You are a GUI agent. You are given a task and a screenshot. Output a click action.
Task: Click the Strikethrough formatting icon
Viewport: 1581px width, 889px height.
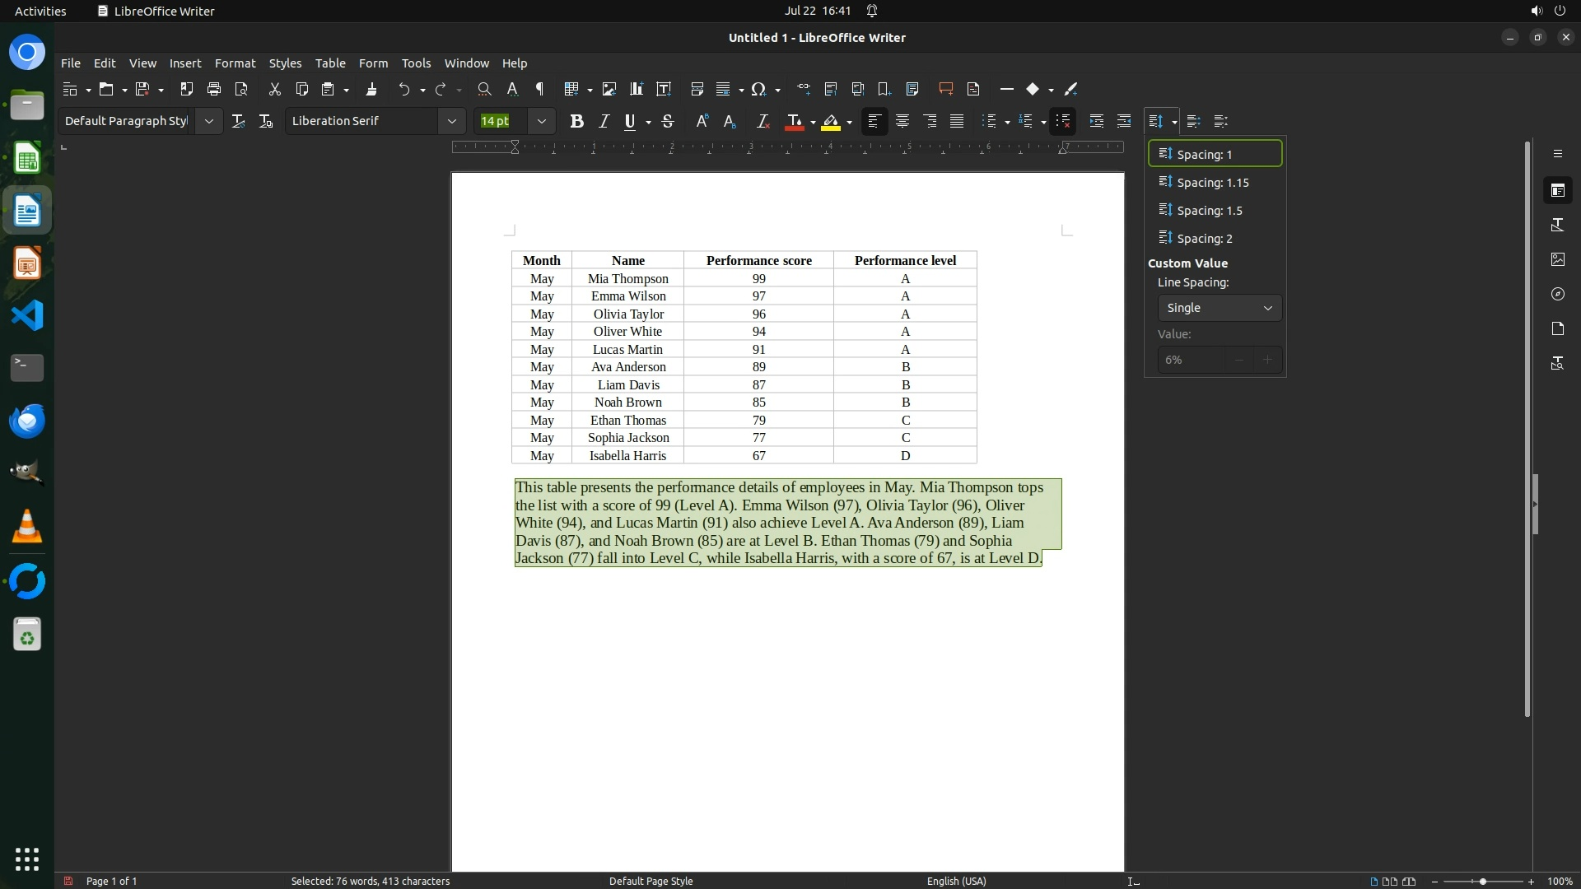coord(668,121)
